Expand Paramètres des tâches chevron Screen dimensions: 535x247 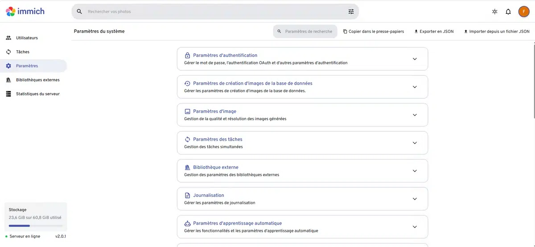(x=415, y=143)
